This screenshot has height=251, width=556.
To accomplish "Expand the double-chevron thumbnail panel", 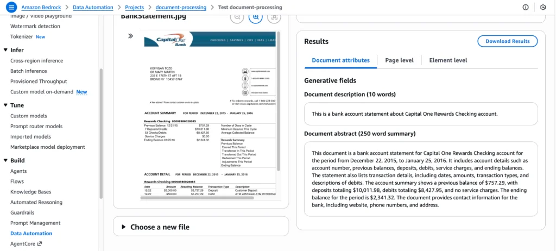I will tap(130, 36).
